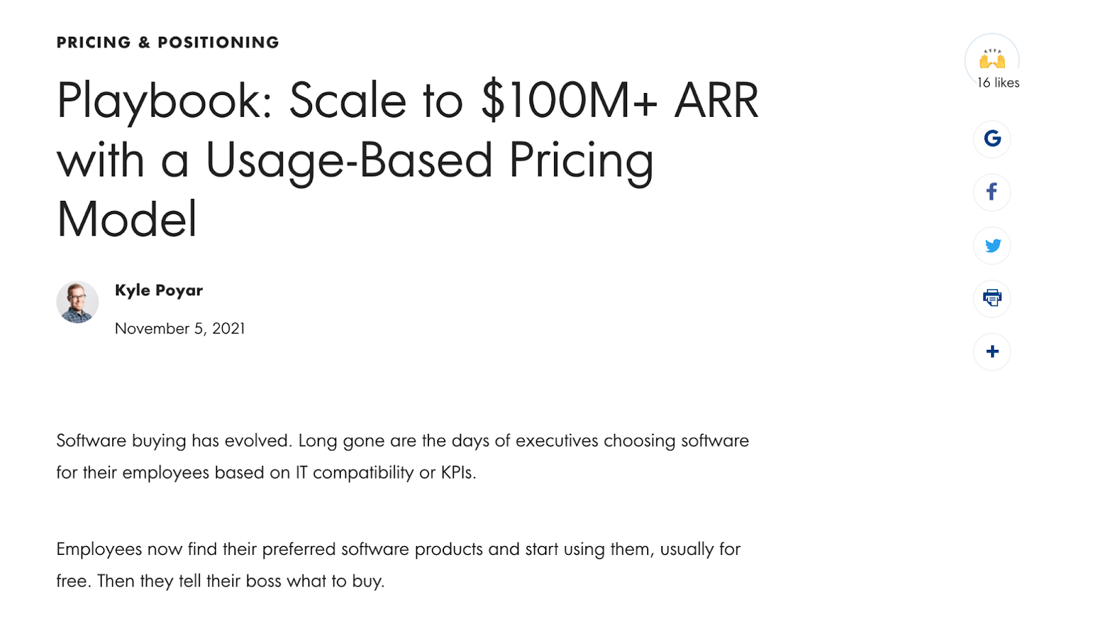
Task: Click "IT compatibility" in the first paragraph
Action: (x=355, y=473)
